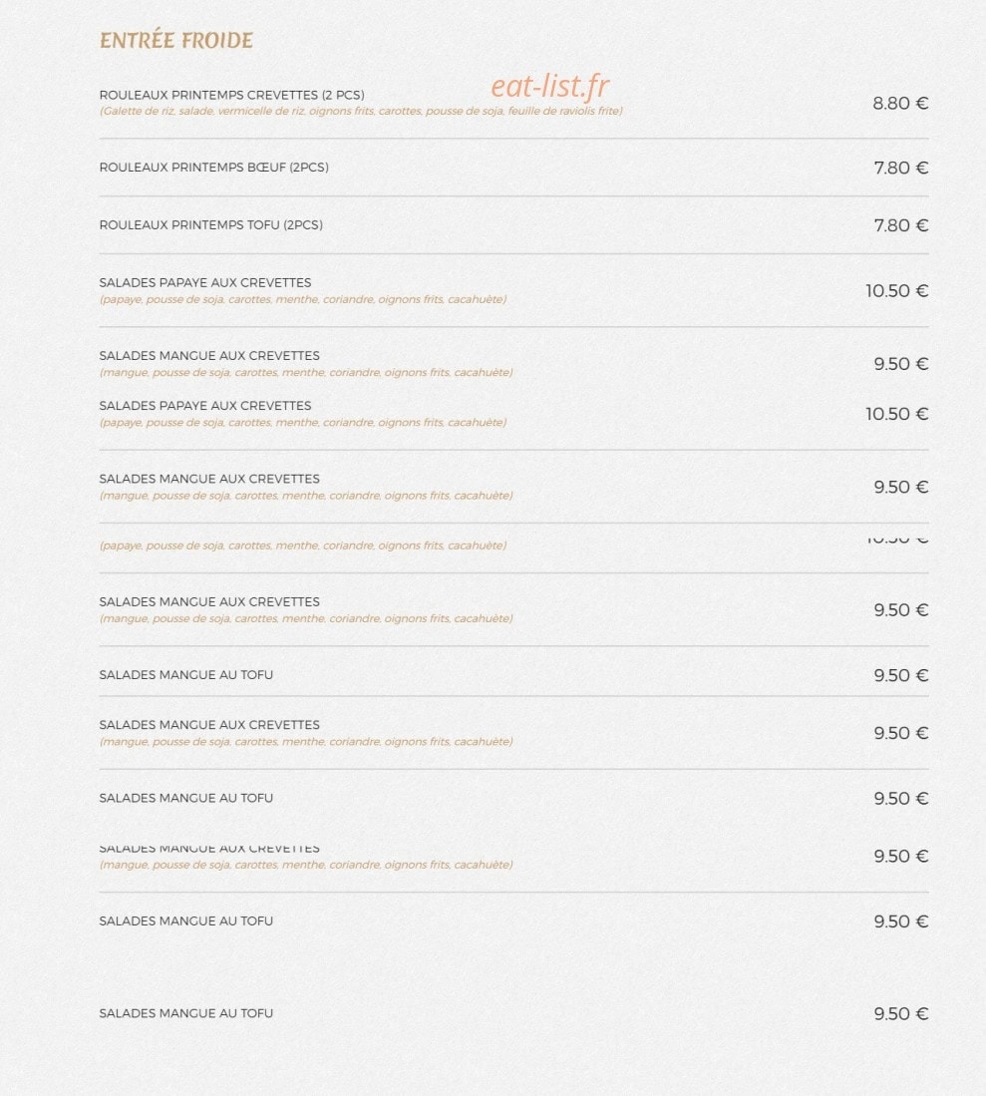Select the first Salades Mangue au Tofu item
The image size is (986, 1096).
pos(185,675)
